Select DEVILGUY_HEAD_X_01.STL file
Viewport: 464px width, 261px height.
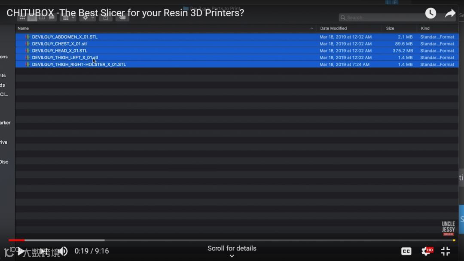tap(59, 51)
